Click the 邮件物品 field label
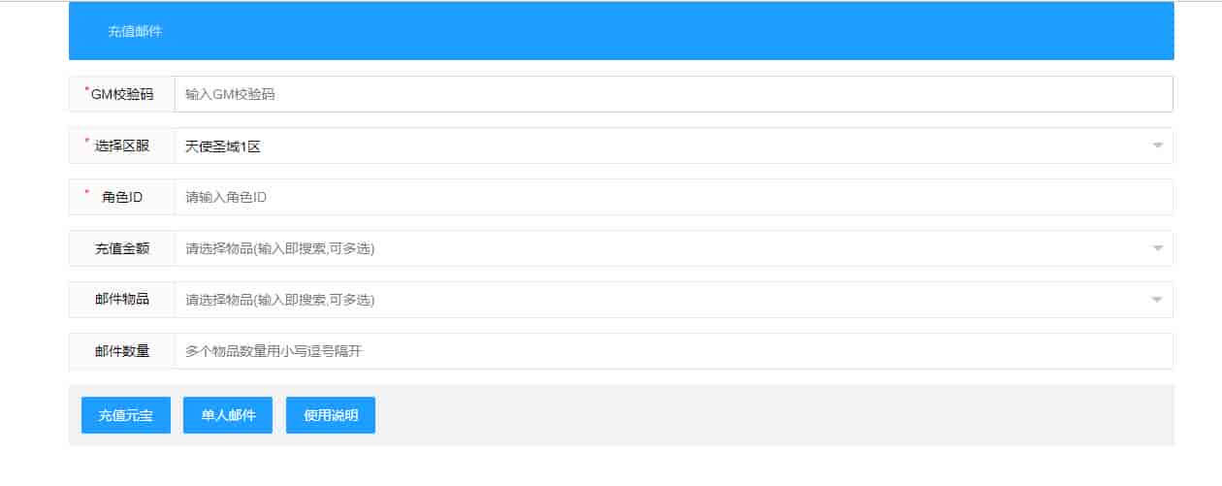1222x486 pixels. click(x=122, y=300)
